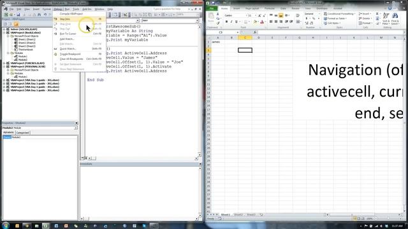Click Percent Style icon in Excel ribbon
Screen dimensions: 408x229
(x=314, y=18)
